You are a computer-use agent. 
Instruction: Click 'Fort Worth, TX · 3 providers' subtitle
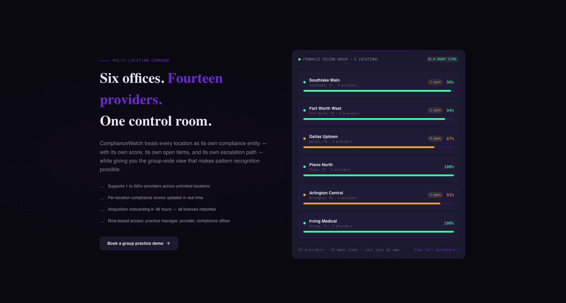point(334,114)
